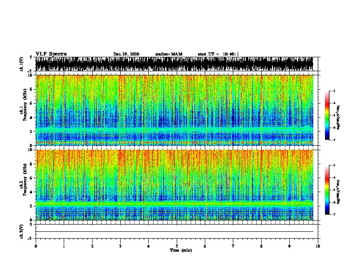Click the ch.2 spectrogram color scale bar
Screen dimensions: 358x276
[327, 190]
